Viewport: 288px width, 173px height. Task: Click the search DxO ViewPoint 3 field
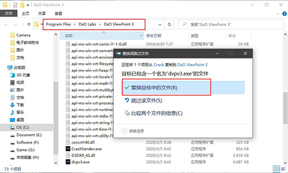click(231, 25)
